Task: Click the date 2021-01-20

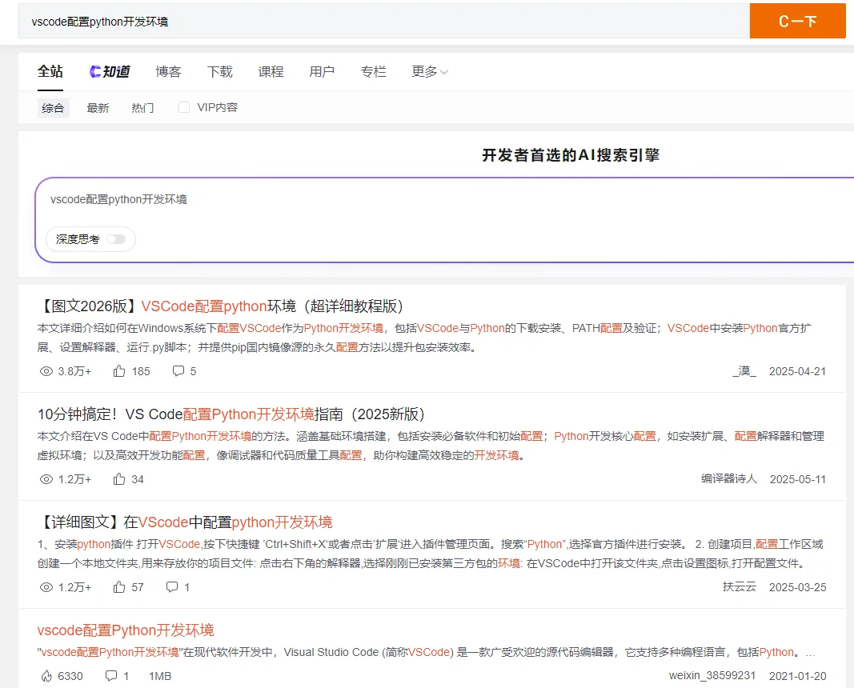Action: click(x=797, y=676)
